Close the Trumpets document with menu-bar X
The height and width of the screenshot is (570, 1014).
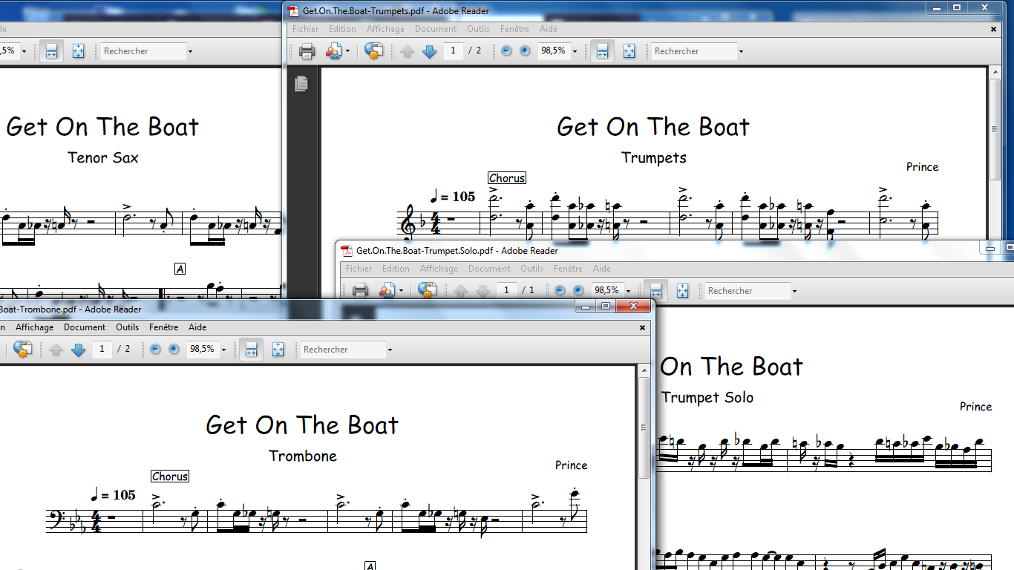click(994, 29)
